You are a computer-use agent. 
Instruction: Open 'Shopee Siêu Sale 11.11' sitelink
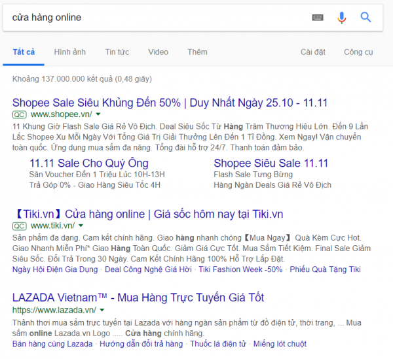(x=271, y=163)
